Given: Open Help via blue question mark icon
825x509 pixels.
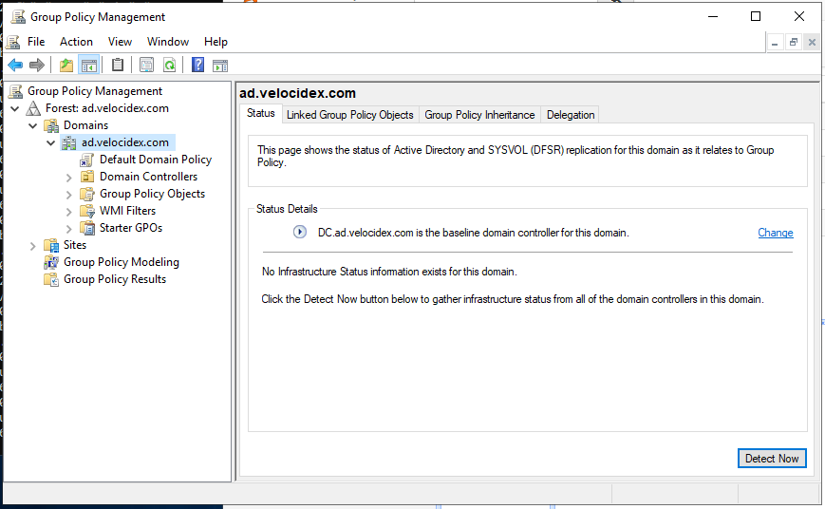Looking at the screenshot, I should click(x=197, y=66).
